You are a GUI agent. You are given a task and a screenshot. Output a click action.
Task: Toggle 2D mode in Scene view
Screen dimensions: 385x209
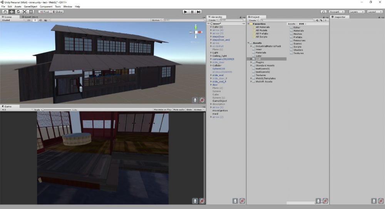(x=28, y=20)
